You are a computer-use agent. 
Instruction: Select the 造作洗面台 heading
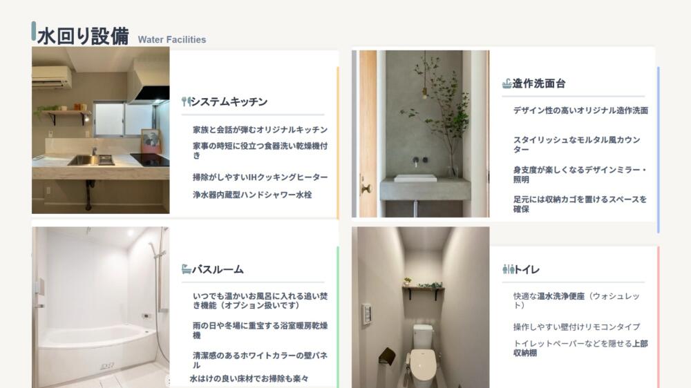[x=538, y=84]
